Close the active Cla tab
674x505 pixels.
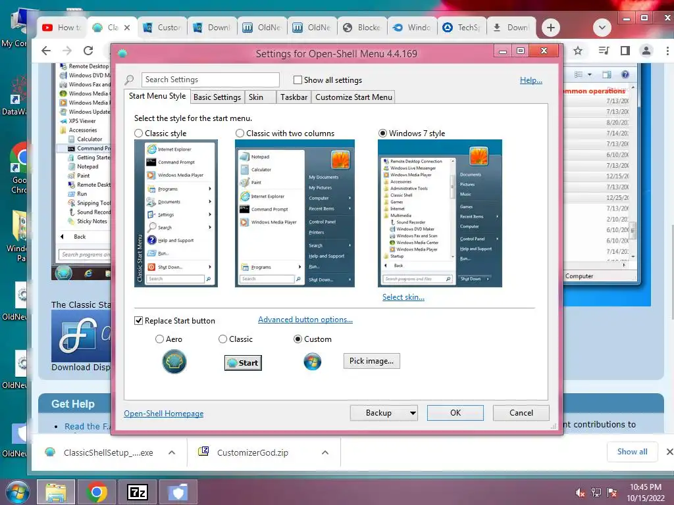coord(127,28)
